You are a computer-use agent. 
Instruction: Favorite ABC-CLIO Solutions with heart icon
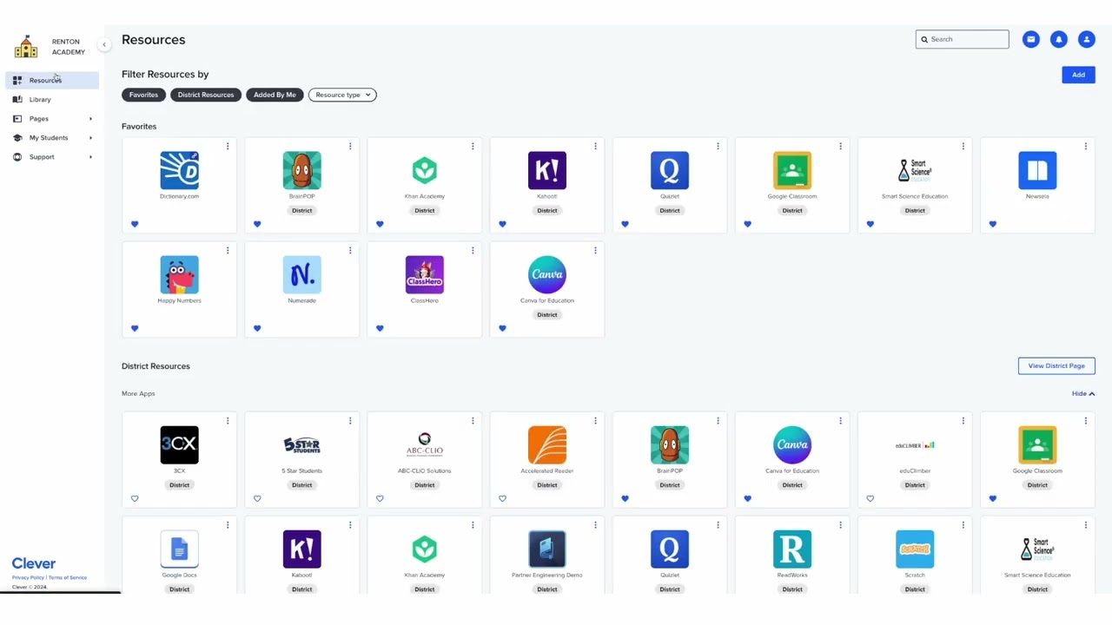click(380, 498)
